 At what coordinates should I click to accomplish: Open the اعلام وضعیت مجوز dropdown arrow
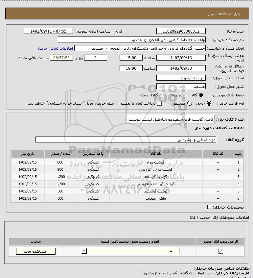point(84,251)
